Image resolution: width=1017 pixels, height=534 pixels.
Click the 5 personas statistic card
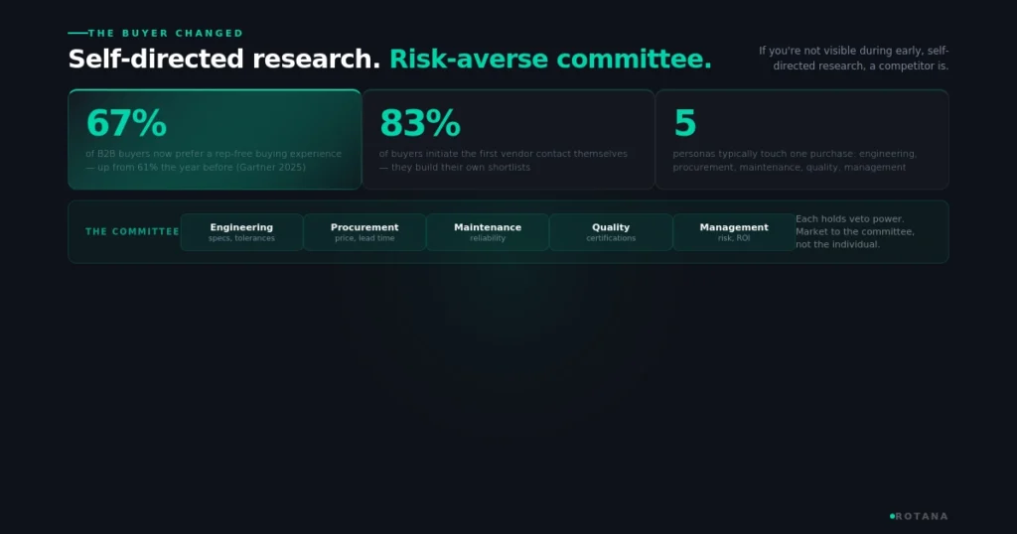pyautogui.click(x=802, y=139)
